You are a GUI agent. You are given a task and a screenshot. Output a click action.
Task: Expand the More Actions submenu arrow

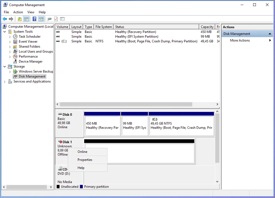270,40
